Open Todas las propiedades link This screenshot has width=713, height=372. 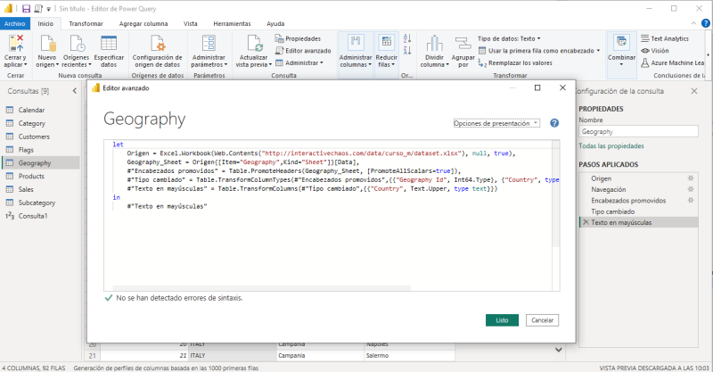(611, 146)
